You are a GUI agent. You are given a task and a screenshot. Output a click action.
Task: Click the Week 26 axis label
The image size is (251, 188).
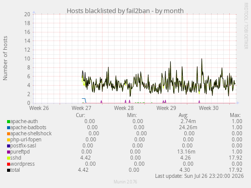point(39,108)
